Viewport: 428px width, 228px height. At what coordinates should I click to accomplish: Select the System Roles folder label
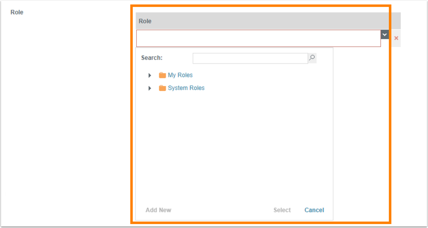(186, 88)
